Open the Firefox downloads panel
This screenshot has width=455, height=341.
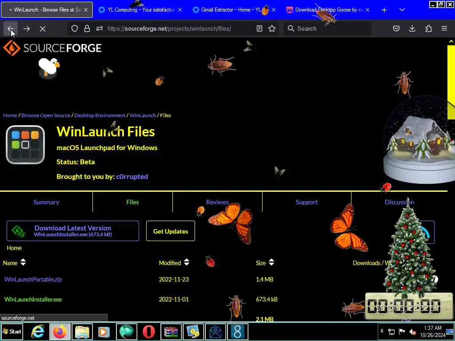pyautogui.click(x=412, y=28)
